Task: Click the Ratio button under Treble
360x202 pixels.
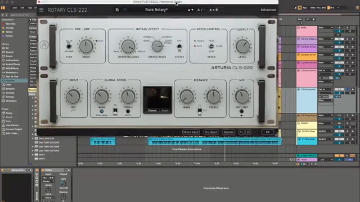Action: tap(128, 111)
